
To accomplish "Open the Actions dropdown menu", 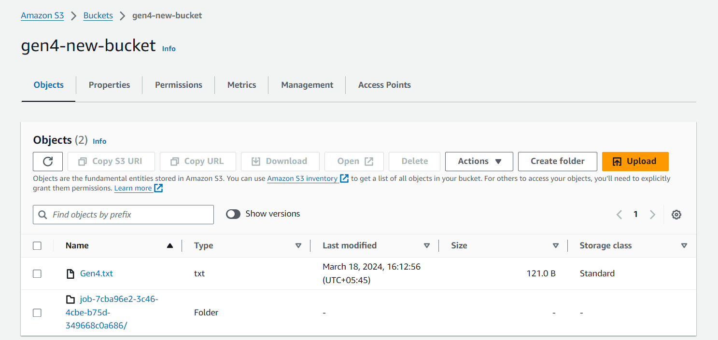I will click(479, 162).
